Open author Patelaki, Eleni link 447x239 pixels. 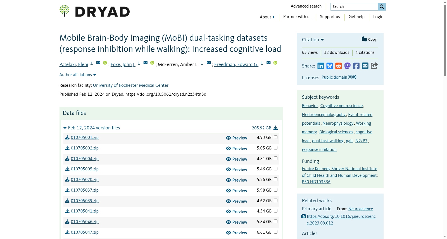74,64
